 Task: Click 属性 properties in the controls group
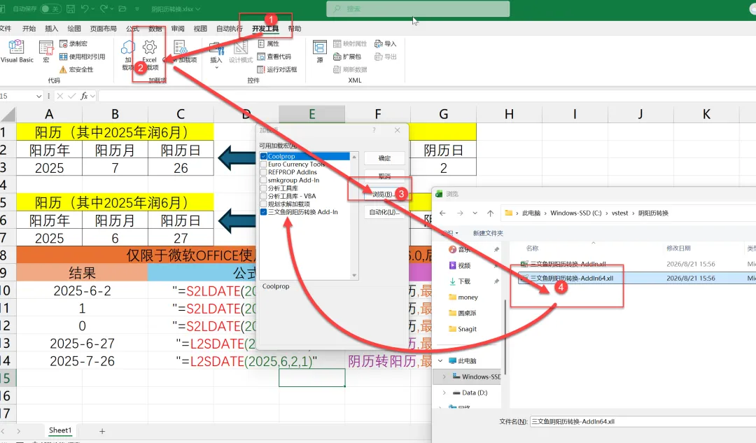pyautogui.click(x=269, y=44)
